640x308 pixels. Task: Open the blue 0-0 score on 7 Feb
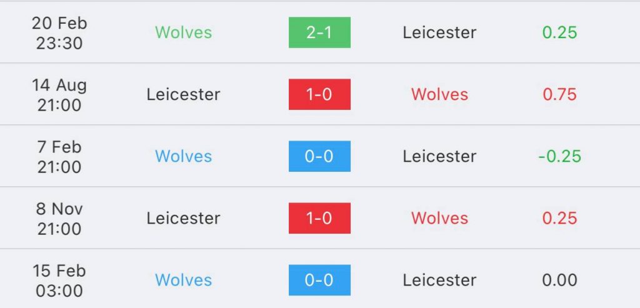pyautogui.click(x=319, y=156)
